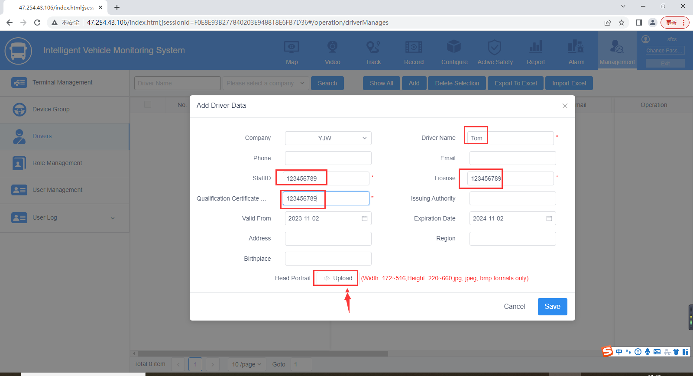
Task: Open the Report module
Action: point(536,52)
